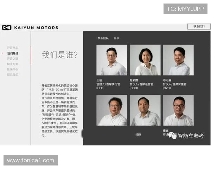Navigate to 新闻中心 in the sidebar
The image size is (211, 169).
click(12, 69)
